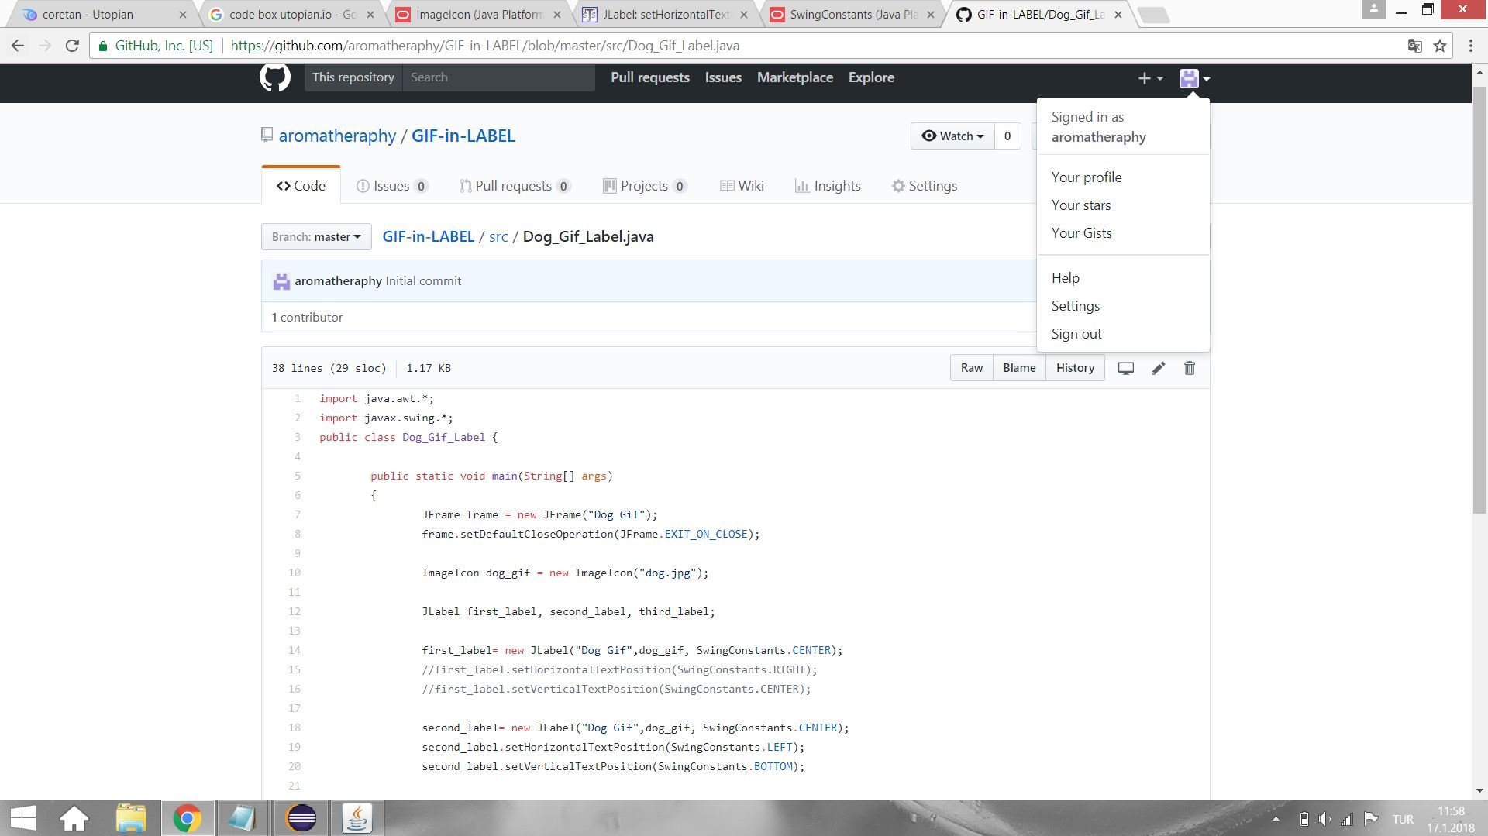Click the Raw button
The width and height of the screenshot is (1488, 836).
coord(972,368)
